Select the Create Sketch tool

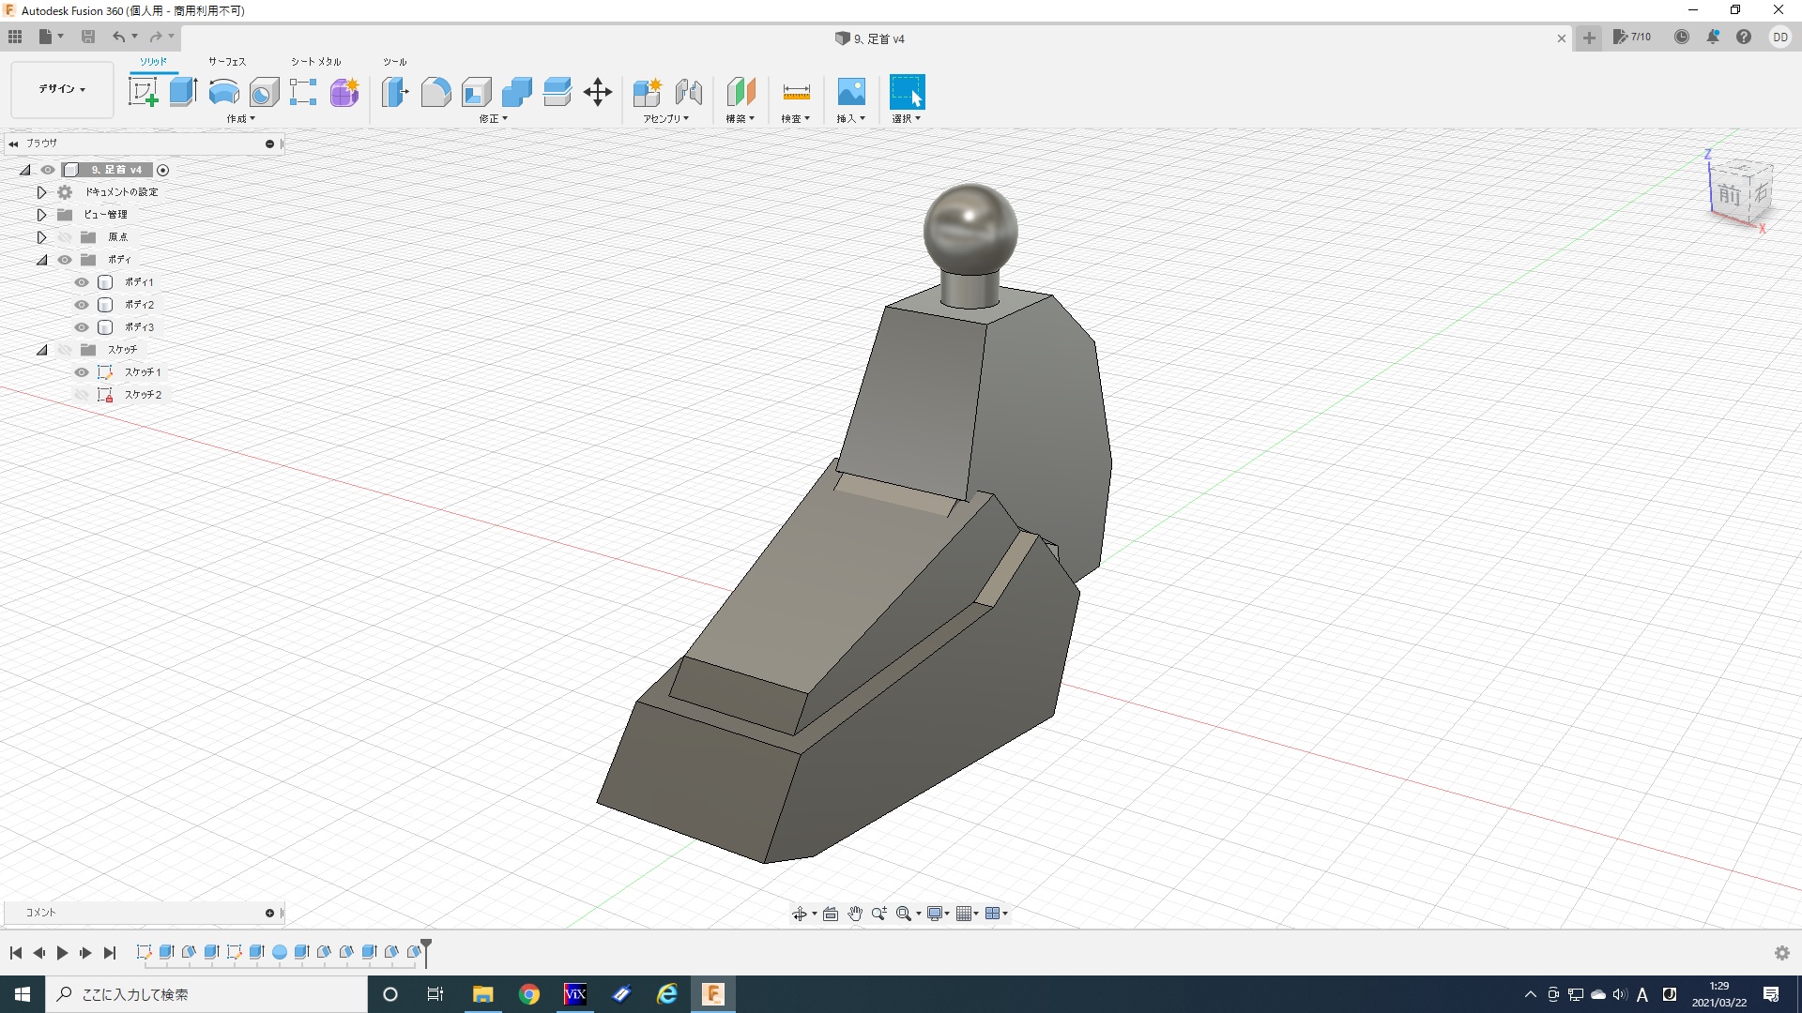[143, 92]
